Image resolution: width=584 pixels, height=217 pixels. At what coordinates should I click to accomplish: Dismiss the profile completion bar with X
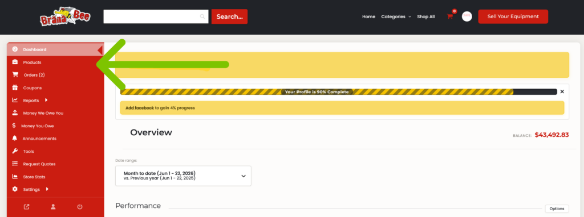coord(562,91)
